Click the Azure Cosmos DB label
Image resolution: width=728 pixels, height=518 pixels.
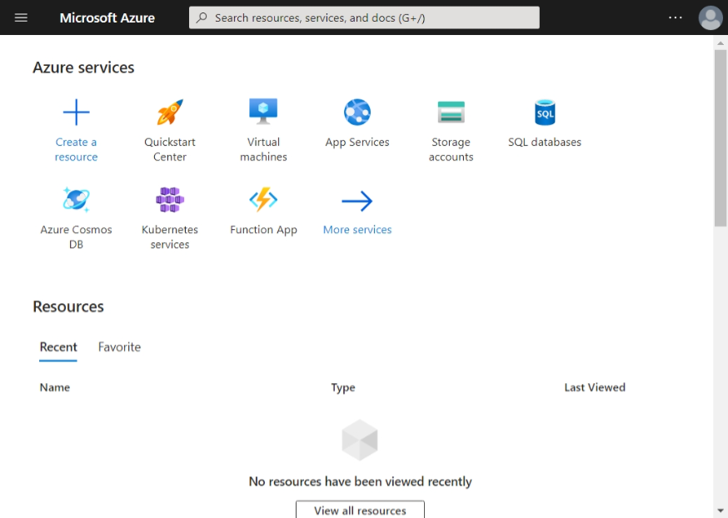pyautogui.click(x=76, y=237)
